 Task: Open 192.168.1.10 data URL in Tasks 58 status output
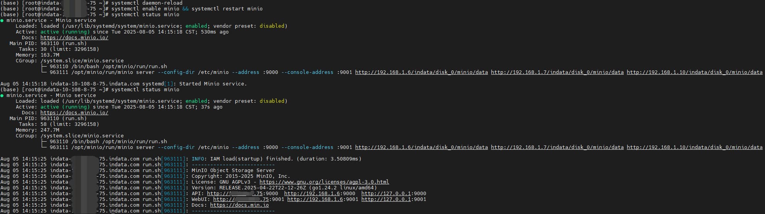point(694,147)
